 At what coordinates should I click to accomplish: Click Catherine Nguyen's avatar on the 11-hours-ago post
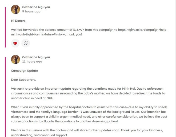coord(15,59)
